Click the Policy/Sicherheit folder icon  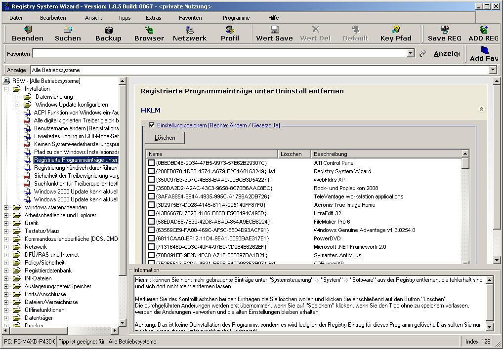tap(17, 263)
